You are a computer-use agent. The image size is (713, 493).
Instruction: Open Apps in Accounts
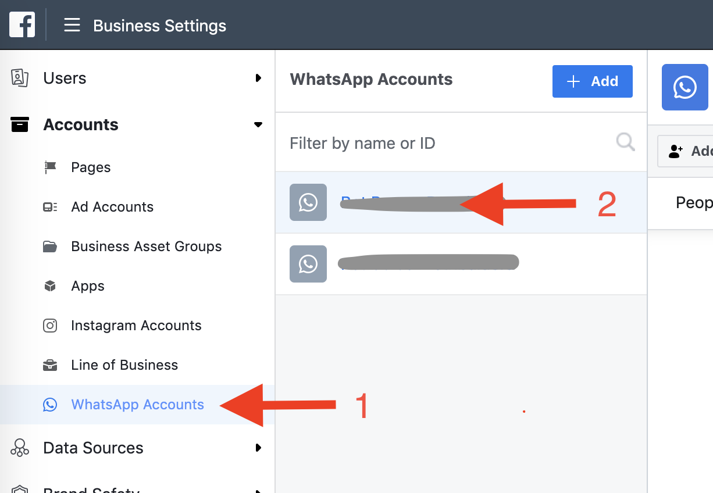[x=88, y=286]
